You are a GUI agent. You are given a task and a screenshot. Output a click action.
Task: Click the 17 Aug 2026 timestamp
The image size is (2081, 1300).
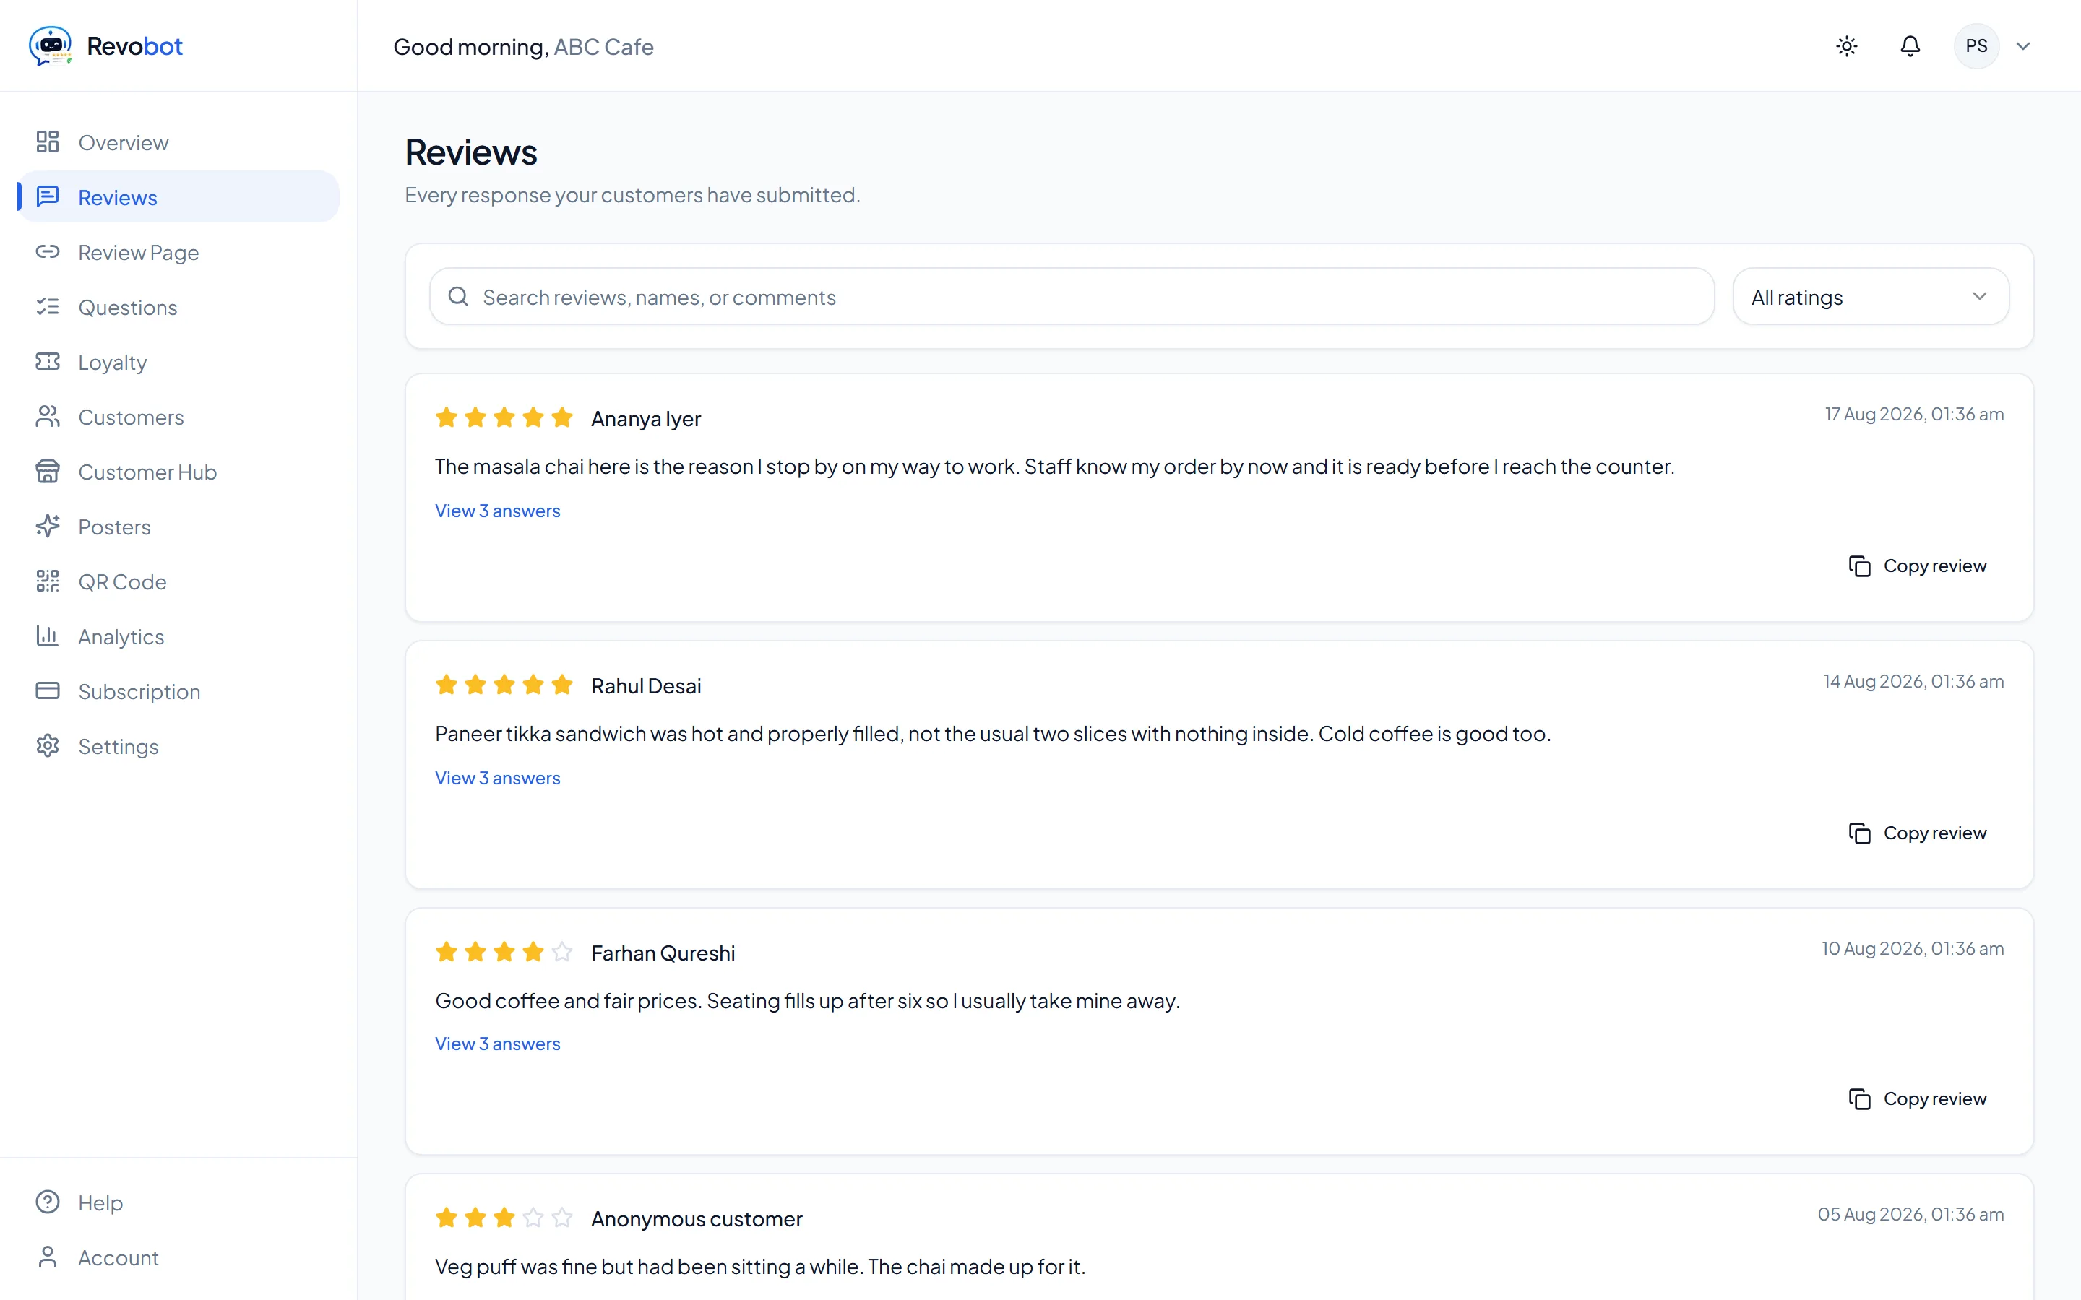click(1914, 415)
